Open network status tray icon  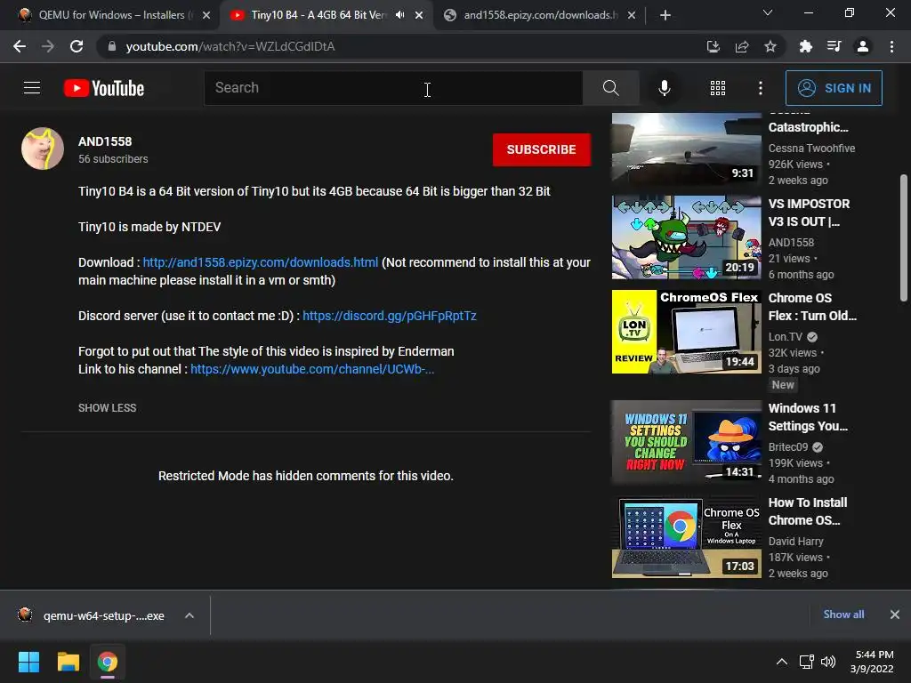pos(806,662)
